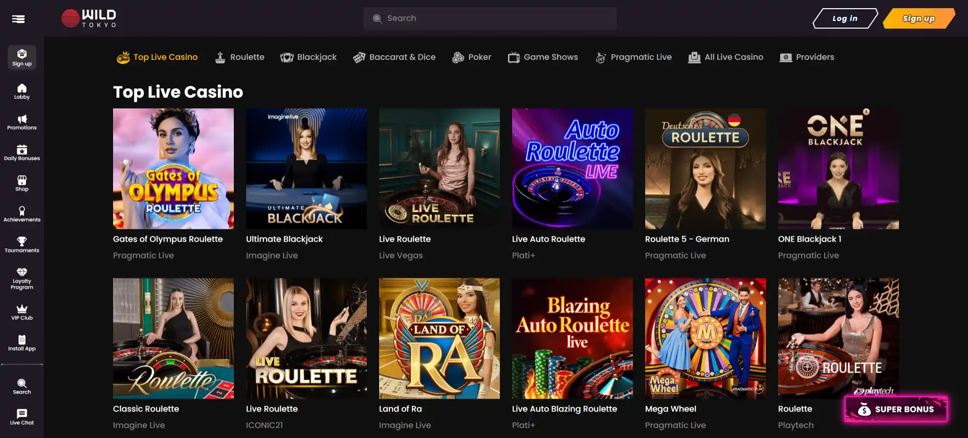Visit the Shop from the sidebar
This screenshot has width=968, height=438.
click(x=22, y=183)
